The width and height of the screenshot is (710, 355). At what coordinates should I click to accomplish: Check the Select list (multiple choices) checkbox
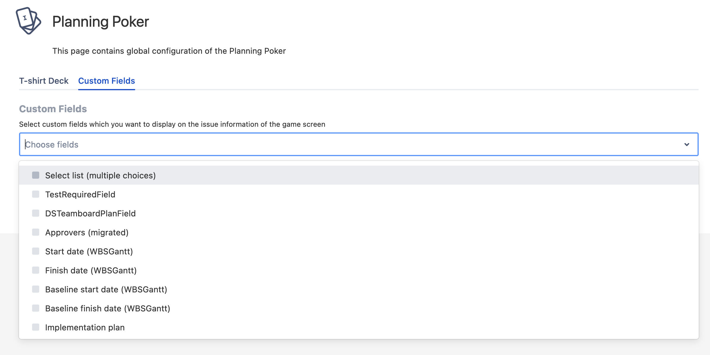point(36,175)
